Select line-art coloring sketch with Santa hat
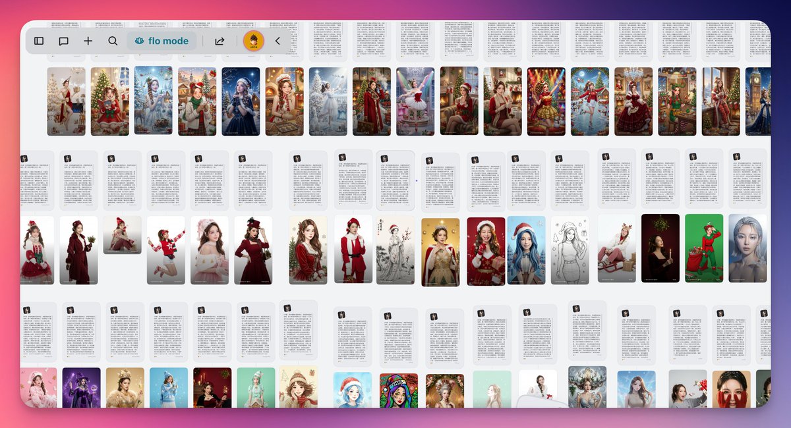The height and width of the screenshot is (428, 791). pyautogui.click(x=570, y=250)
